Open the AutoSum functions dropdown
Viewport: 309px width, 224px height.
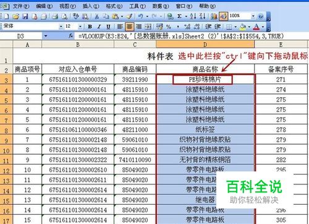(186, 16)
